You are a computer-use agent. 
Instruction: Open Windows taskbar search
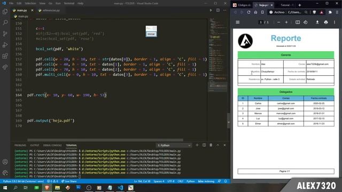point(15,188)
